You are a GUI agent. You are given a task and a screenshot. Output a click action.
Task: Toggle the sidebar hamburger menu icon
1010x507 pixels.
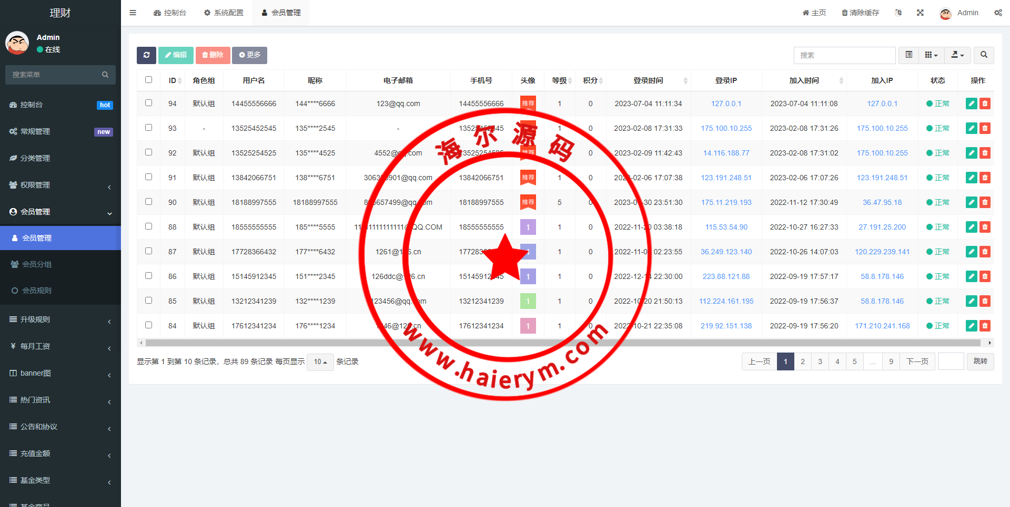(133, 13)
